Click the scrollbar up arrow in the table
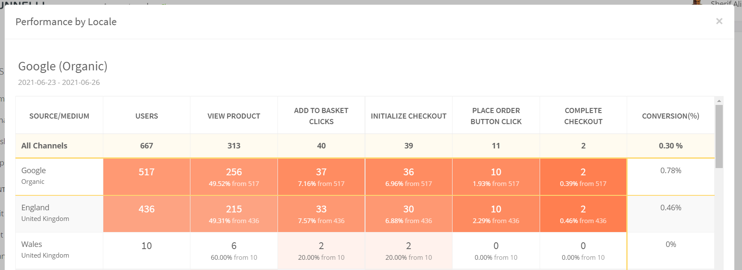The height and width of the screenshot is (270, 742). 719,101
